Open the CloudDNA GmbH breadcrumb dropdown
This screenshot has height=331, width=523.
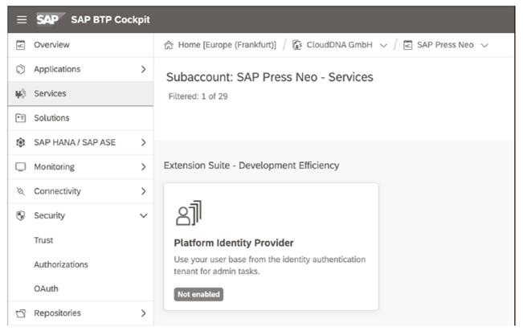[x=382, y=45]
